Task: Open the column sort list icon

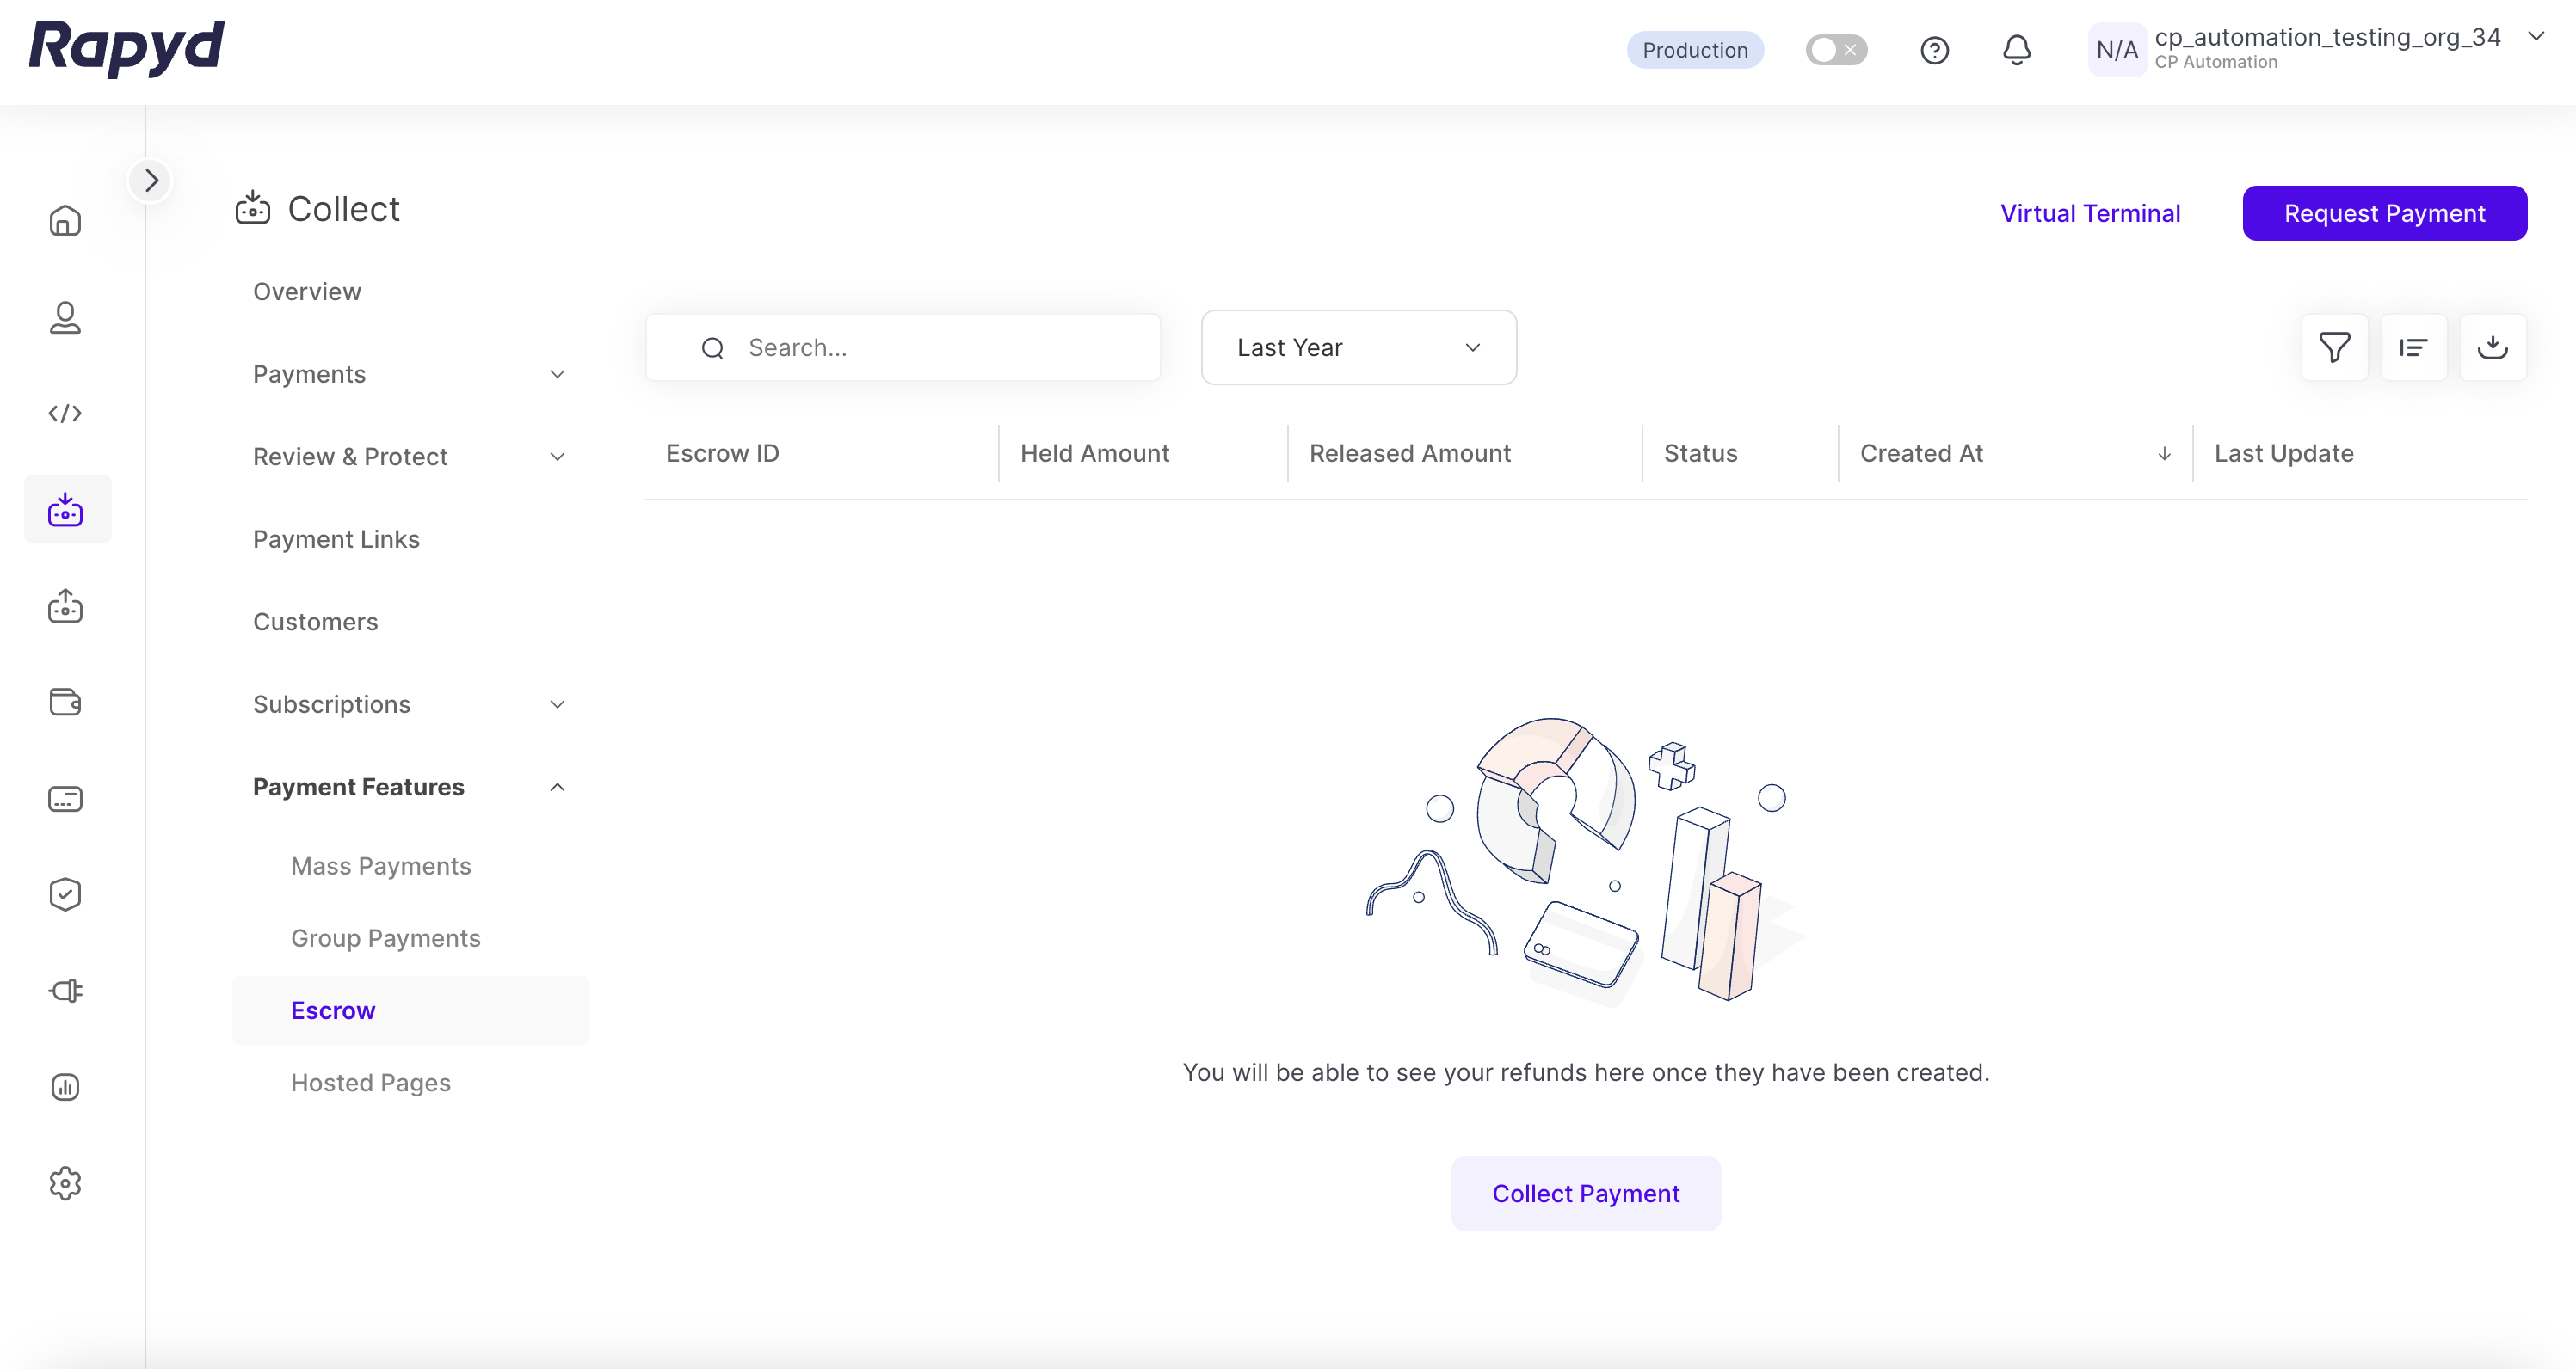Action: [x=2413, y=347]
